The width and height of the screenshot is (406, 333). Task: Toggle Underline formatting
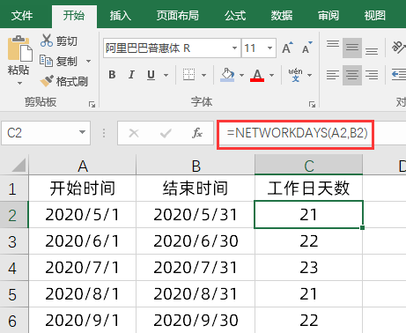(x=151, y=75)
